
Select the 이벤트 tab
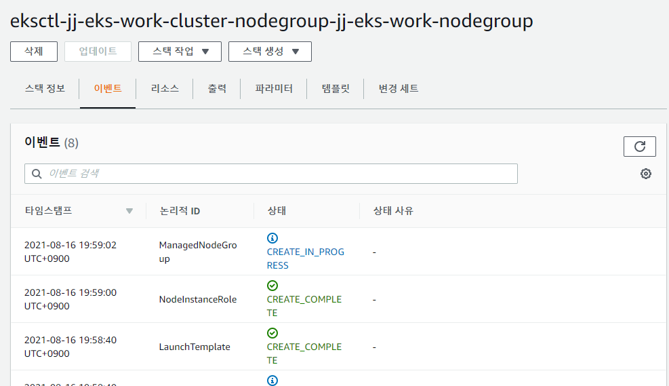click(108, 88)
